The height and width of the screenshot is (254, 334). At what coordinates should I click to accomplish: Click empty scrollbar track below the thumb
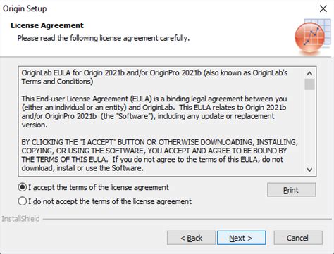pos(309,127)
